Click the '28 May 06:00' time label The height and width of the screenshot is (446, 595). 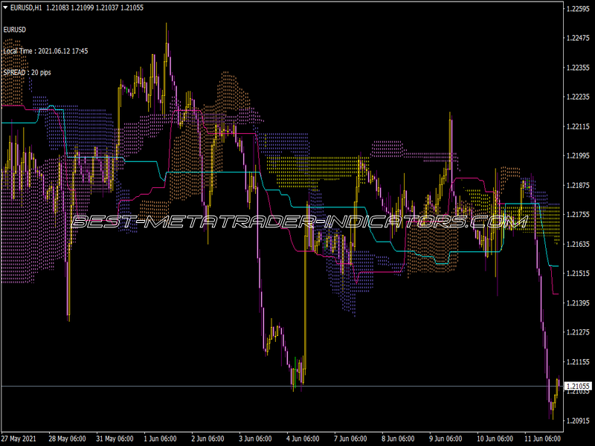click(67, 439)
